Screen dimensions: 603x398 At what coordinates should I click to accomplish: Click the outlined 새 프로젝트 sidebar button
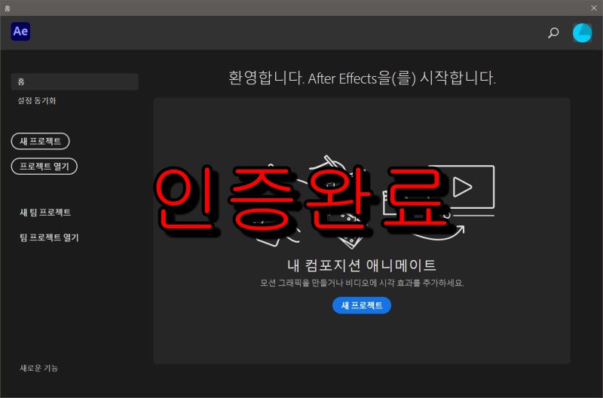[x=41, y=141]
